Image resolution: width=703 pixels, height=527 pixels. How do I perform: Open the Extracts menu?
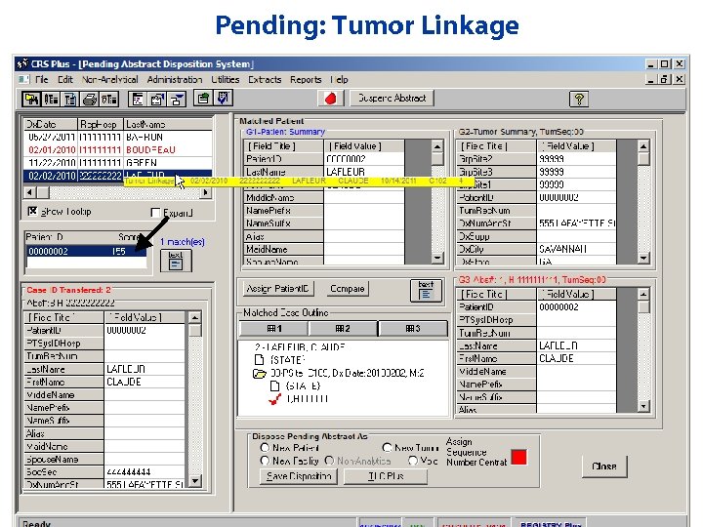(265, 80)
